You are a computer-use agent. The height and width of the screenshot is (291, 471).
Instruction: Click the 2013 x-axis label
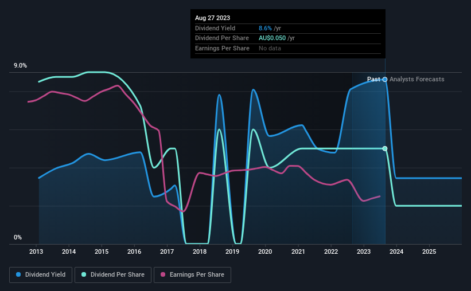tap(36, 251)
